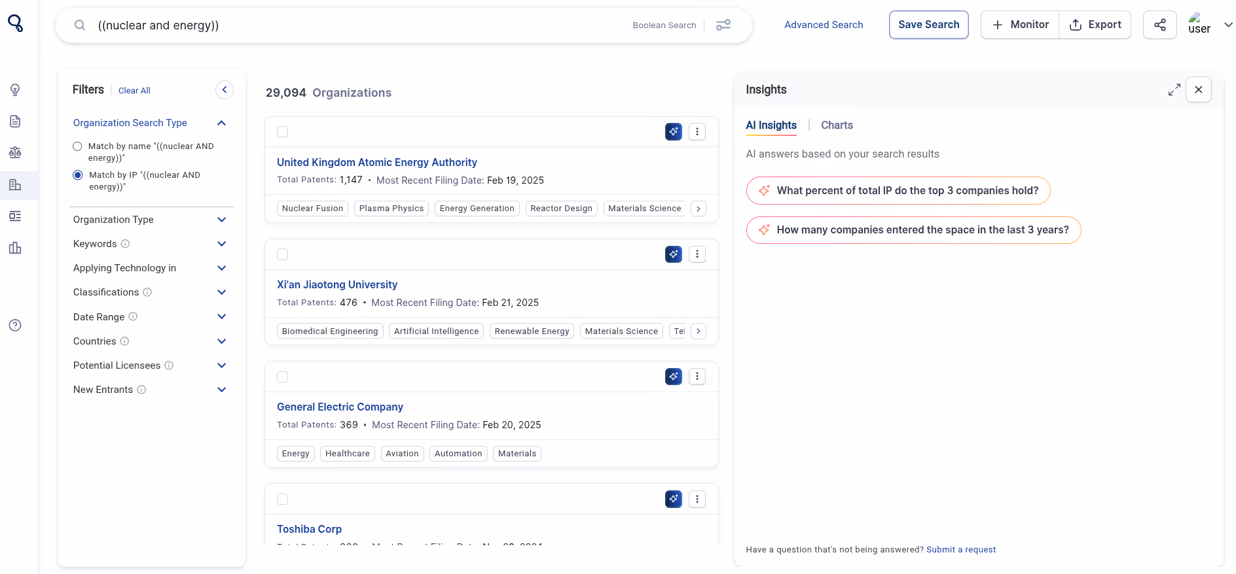Show info for Countries filter

tap(124, 341)
